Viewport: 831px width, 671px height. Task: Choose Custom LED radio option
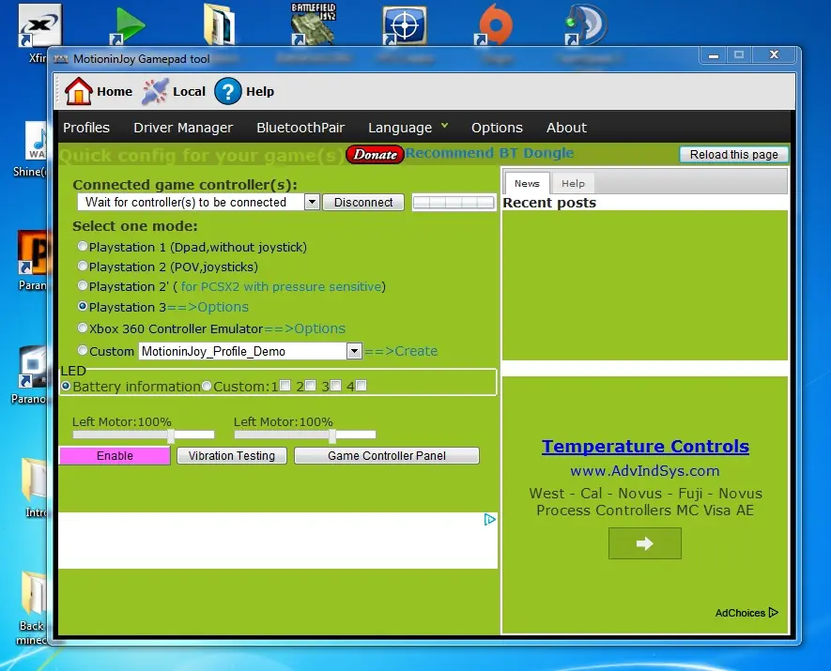click(207, 386)
